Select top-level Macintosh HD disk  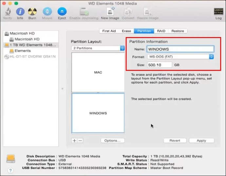coord(20,33)
